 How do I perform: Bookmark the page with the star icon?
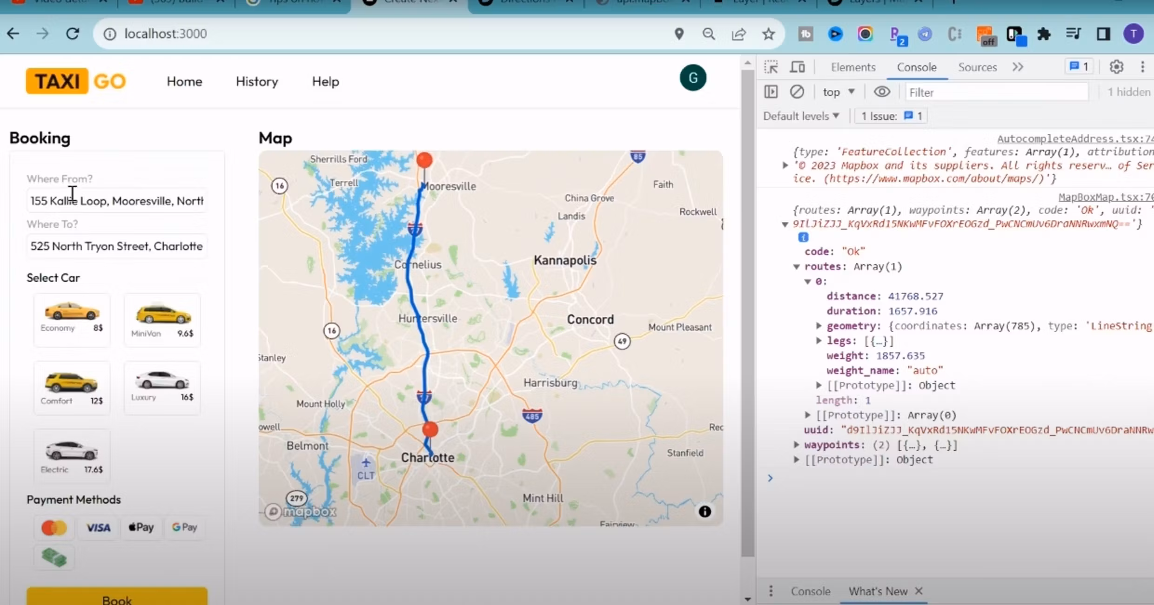pyautogui.click(x=768, y=34)
